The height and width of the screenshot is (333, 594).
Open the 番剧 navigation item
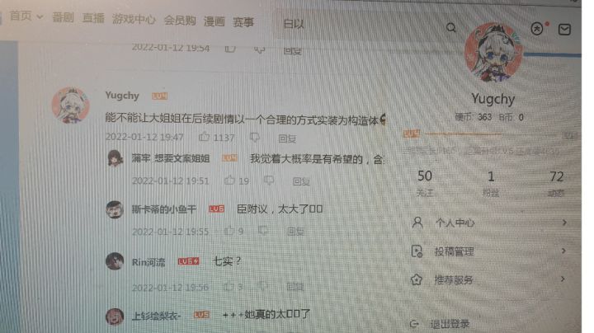(63, 17)
